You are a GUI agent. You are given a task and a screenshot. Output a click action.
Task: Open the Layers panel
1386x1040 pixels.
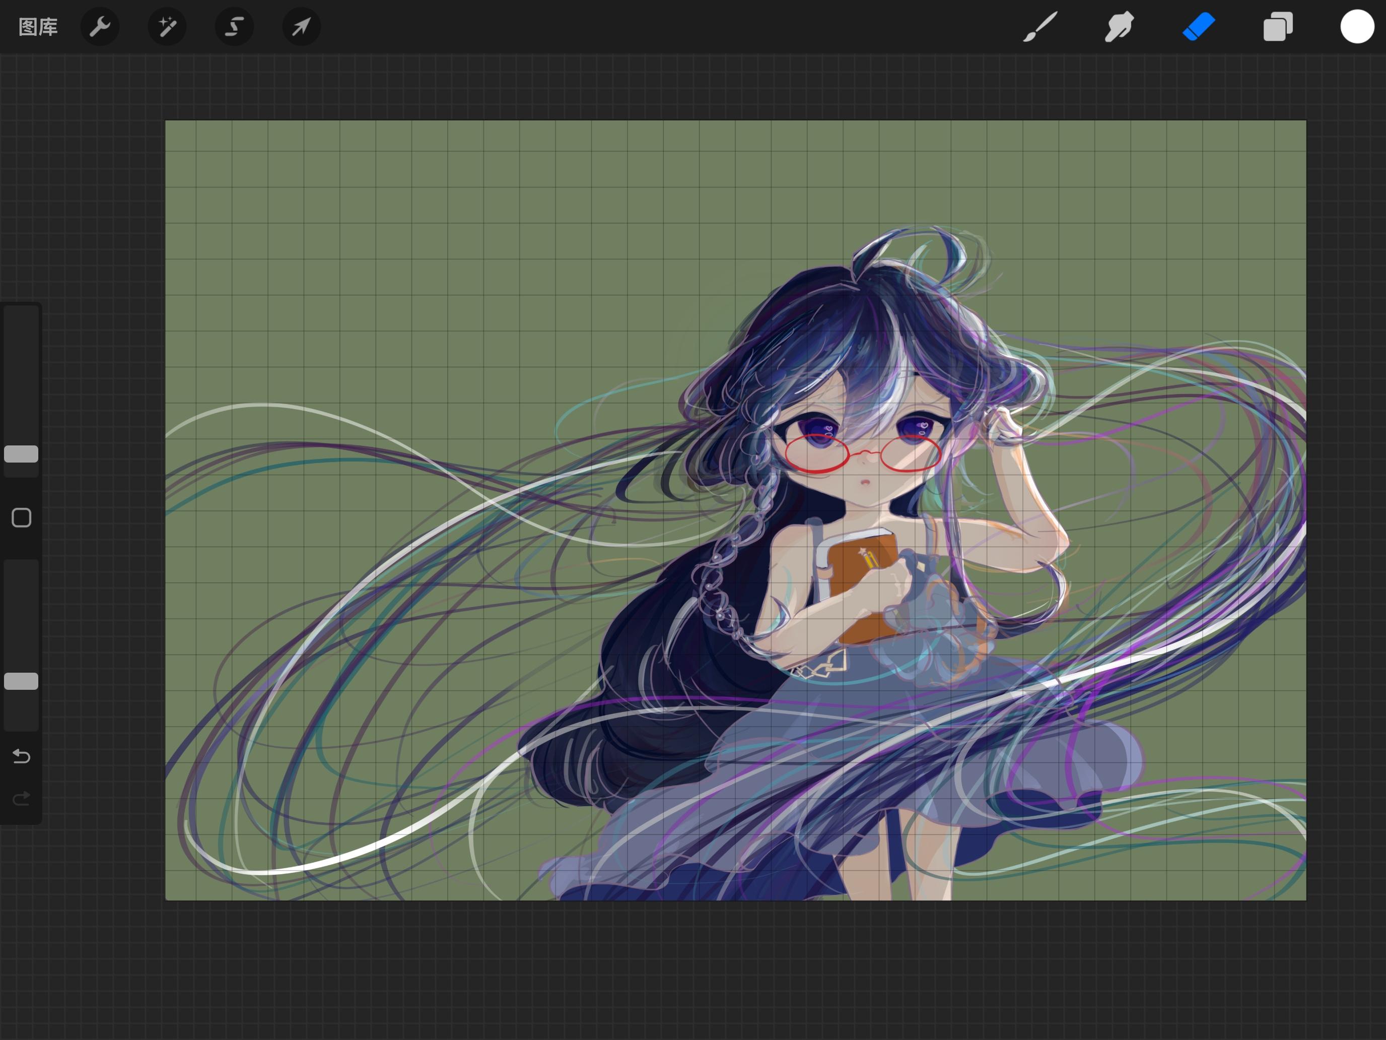tap(1278, 27)
